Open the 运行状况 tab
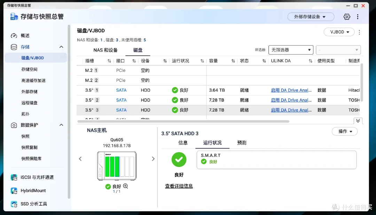 [212, 143]
